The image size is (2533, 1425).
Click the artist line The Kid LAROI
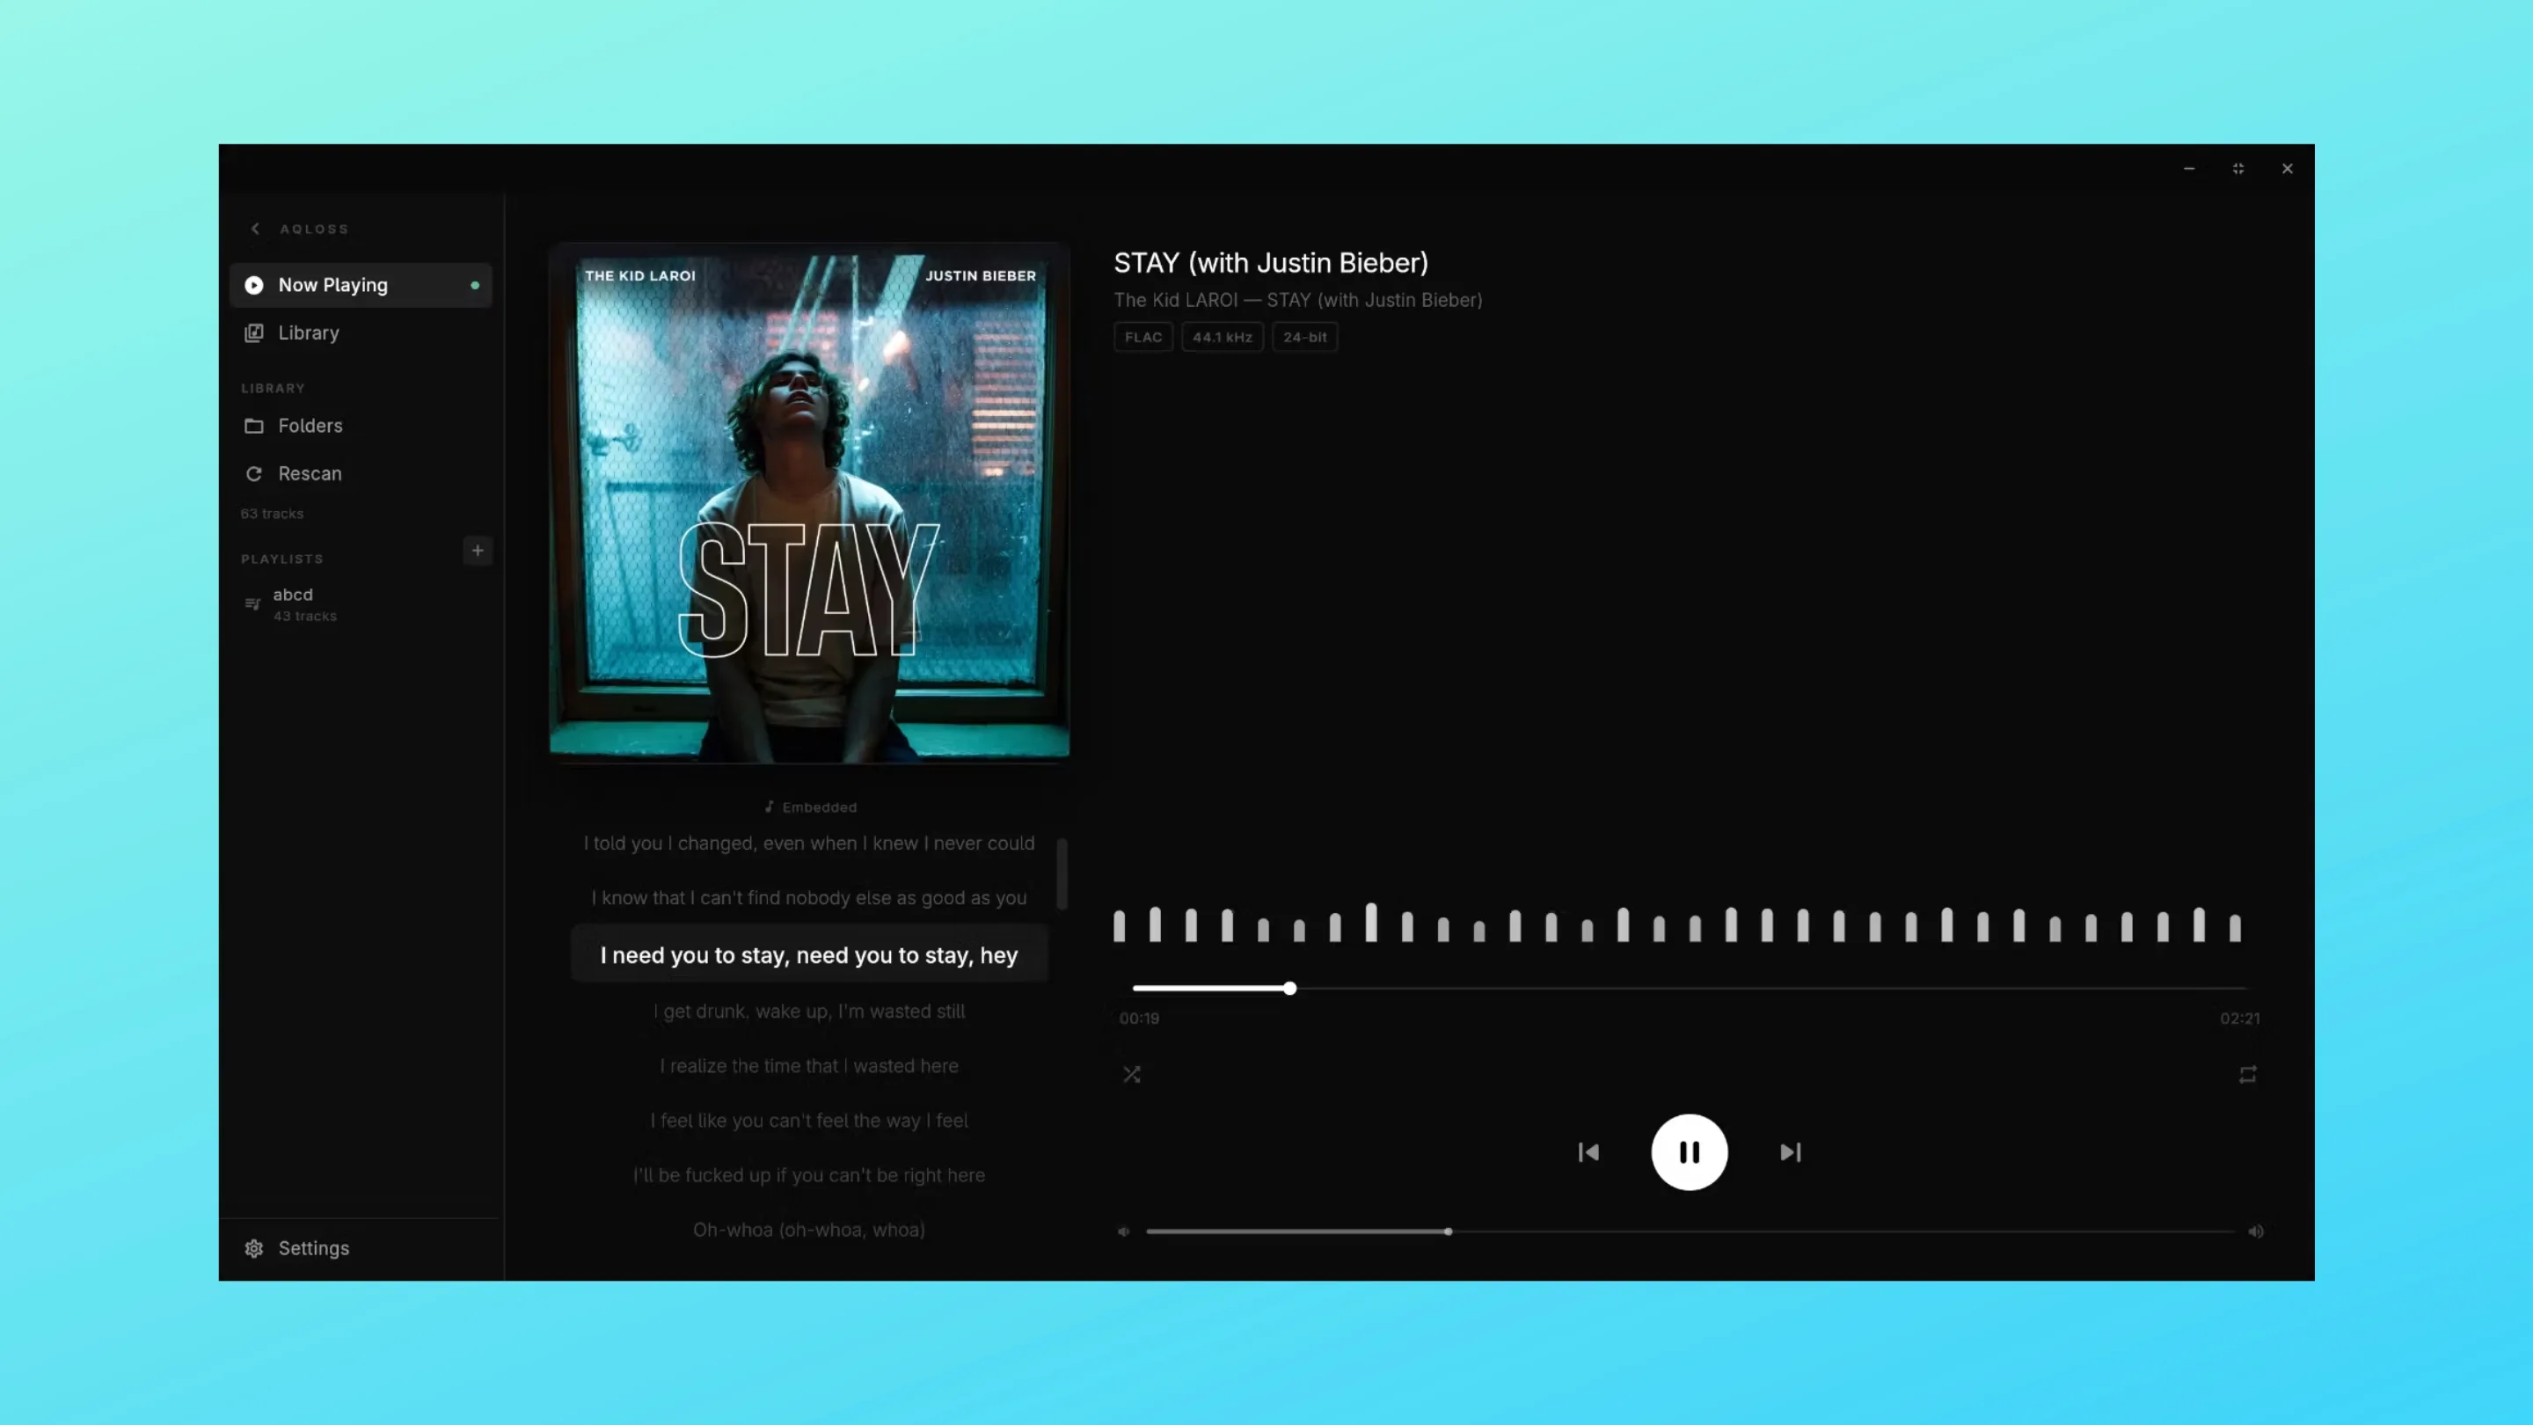pos(1298,300)
